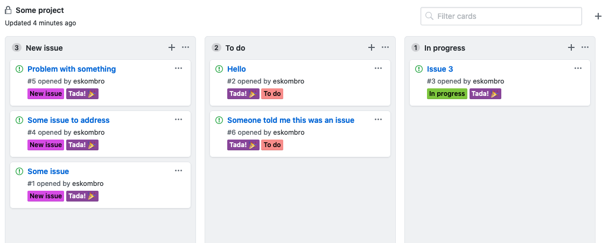The width and height of the screenshot is (602, 243).
Task: Click the open issue icon on Hello card
Action: [x=219, y=69]
